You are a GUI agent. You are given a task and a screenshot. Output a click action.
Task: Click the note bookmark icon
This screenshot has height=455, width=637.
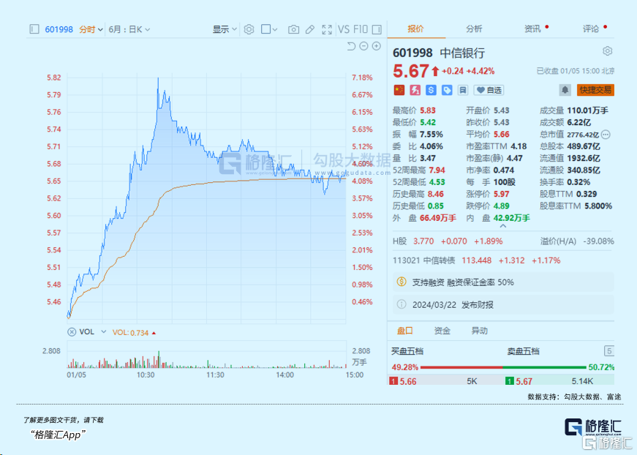[x=463, y=90]
